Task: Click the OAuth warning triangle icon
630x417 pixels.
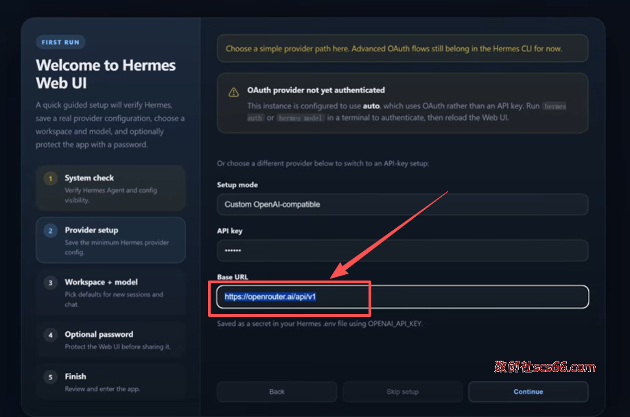Action: (233, 92)
